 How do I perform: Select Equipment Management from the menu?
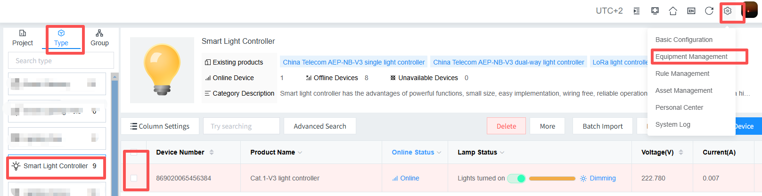tap(691, 57)
